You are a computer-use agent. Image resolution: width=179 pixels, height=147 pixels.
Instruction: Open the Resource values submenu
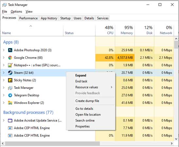pos(91,87)
